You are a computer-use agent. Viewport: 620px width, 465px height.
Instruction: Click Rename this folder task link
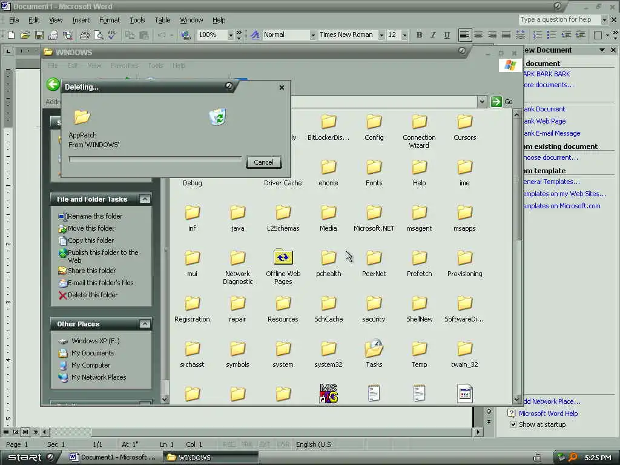point(90,216)
